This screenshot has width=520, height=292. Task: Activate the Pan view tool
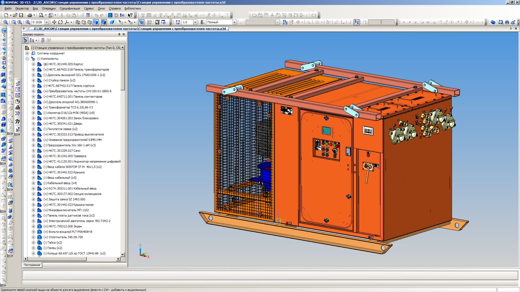coord(54,22)
